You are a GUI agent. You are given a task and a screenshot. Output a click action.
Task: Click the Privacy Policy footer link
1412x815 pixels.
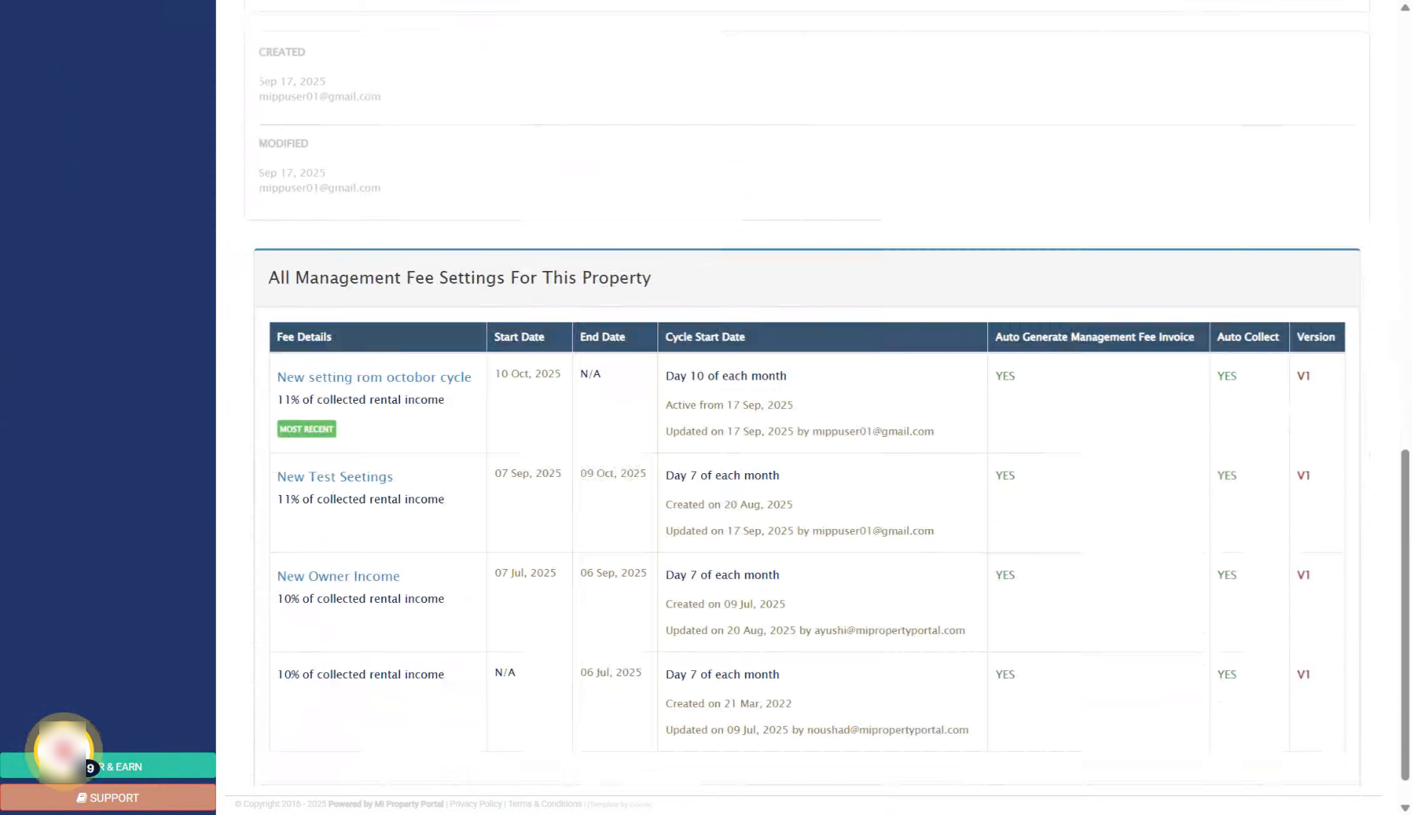tap(475, 804)
